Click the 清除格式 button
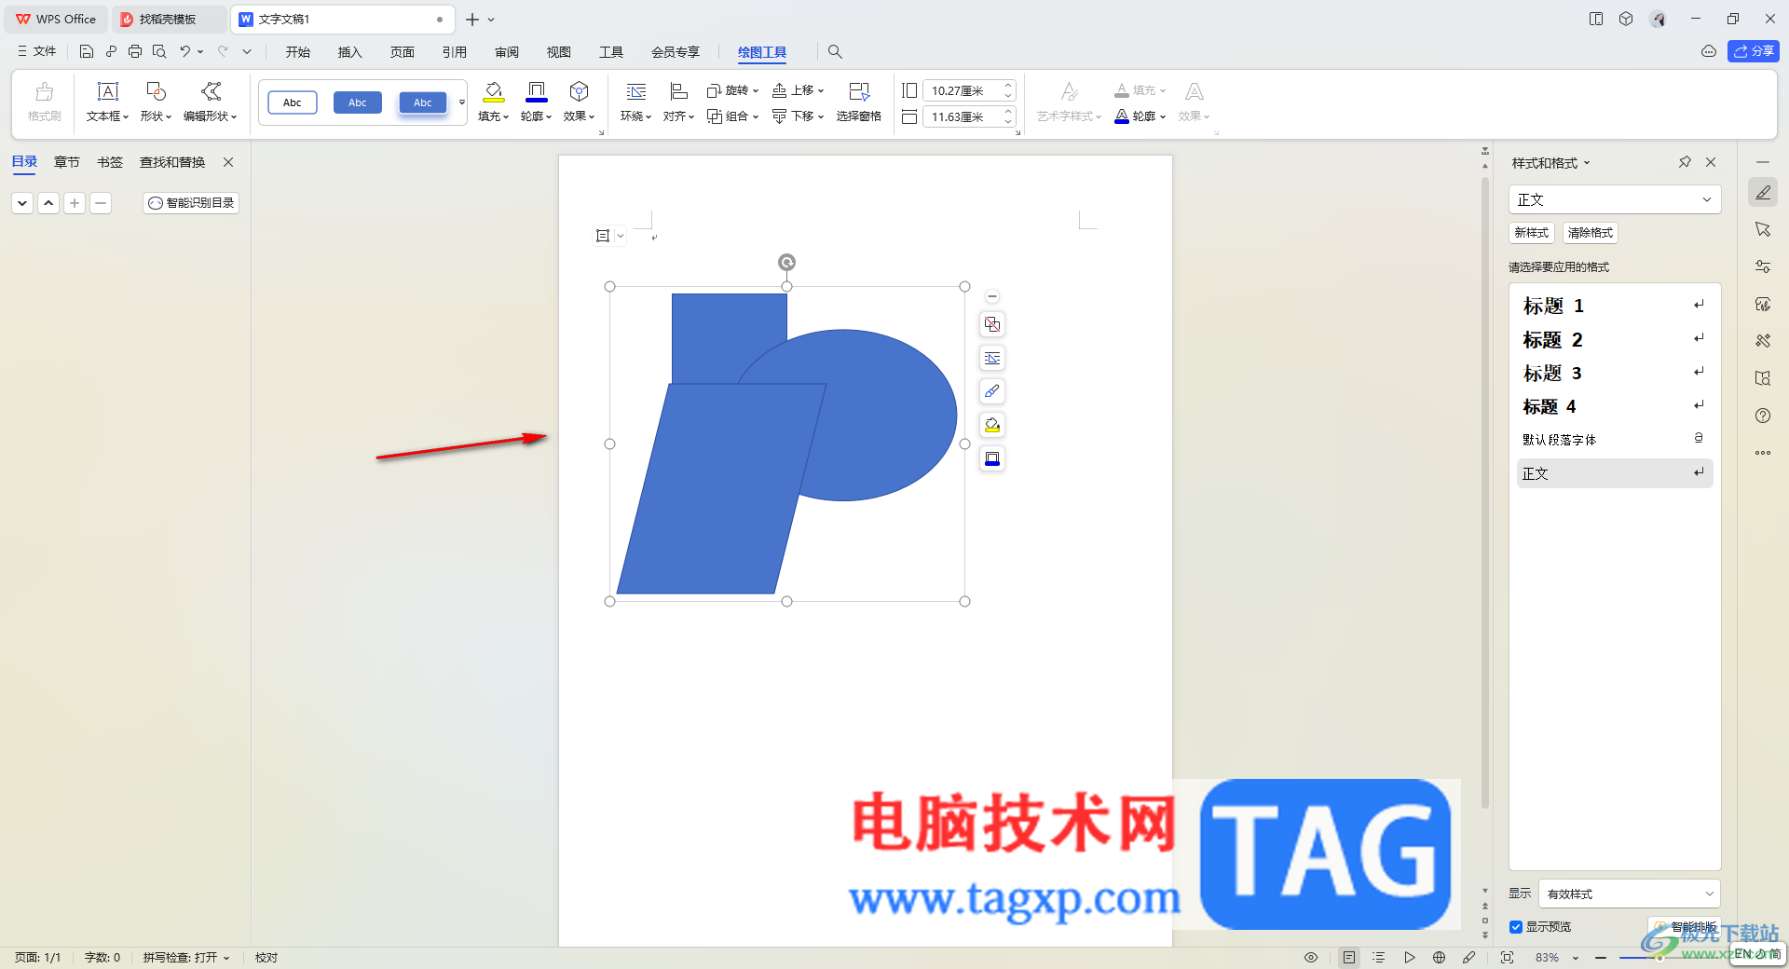The width and height of the screenshot is (1789, 969). pyautogui.click(x=1591, y=233)
